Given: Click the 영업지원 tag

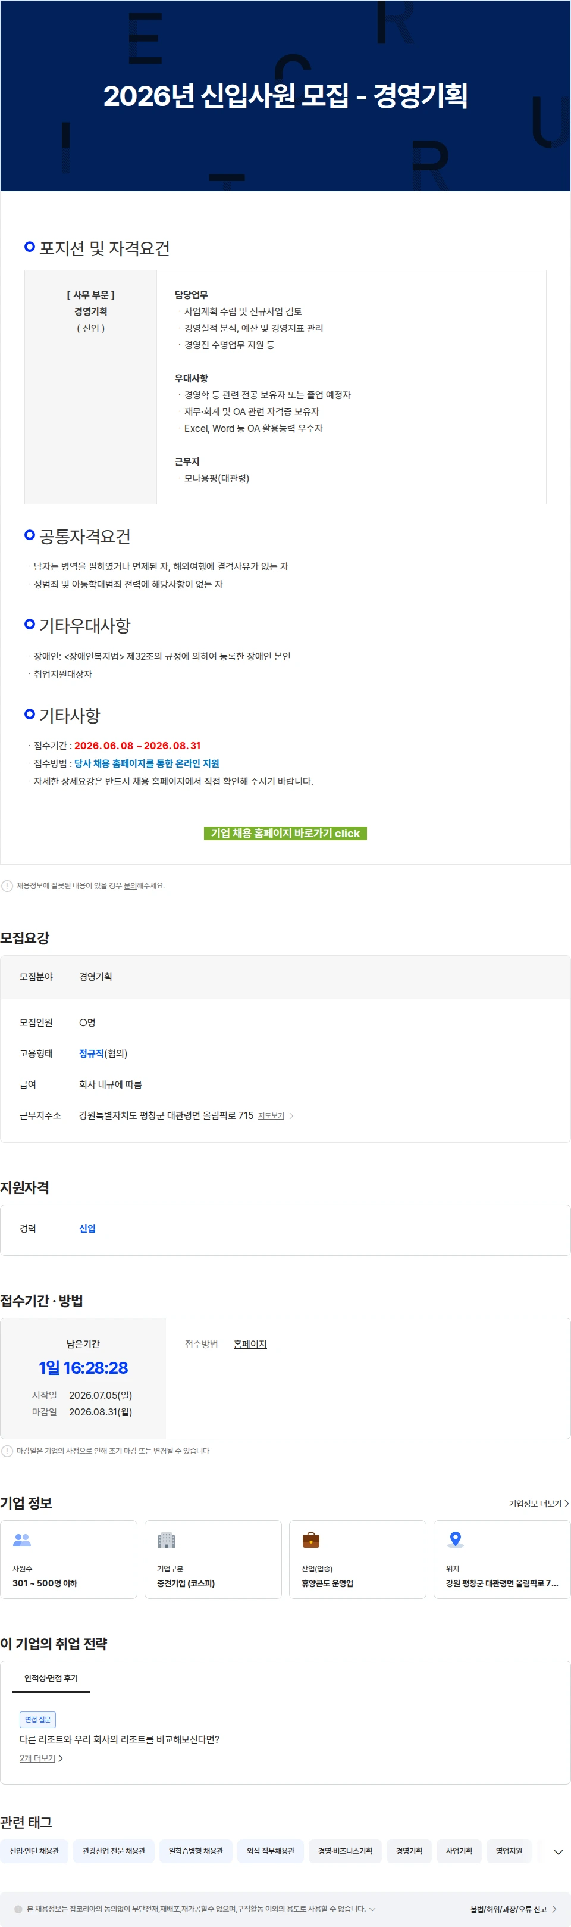Looking at the screenshot, I should (509, 1851).
